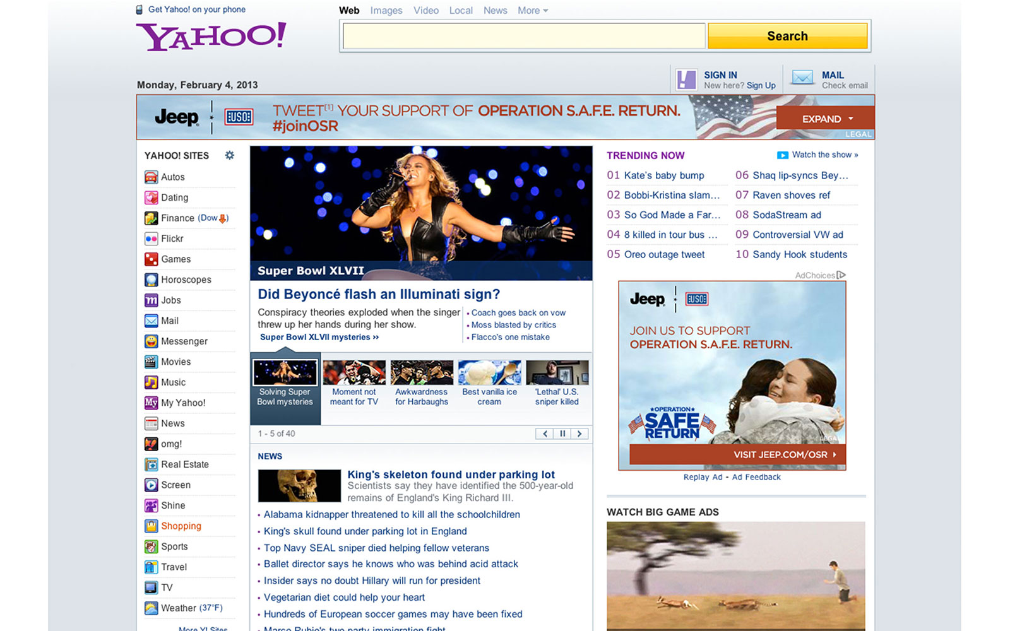Click inside the web search input field

523,36
